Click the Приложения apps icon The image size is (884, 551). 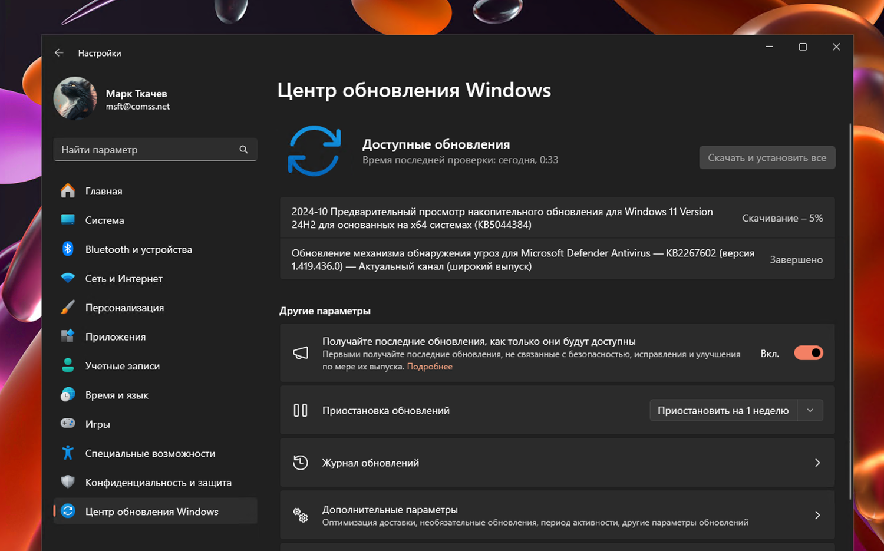tap(68, 336)
